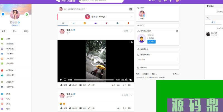Open the privacy globe dropdown on the video post
Viewport: 223px width, 112px height.
[x=68, y=33]
